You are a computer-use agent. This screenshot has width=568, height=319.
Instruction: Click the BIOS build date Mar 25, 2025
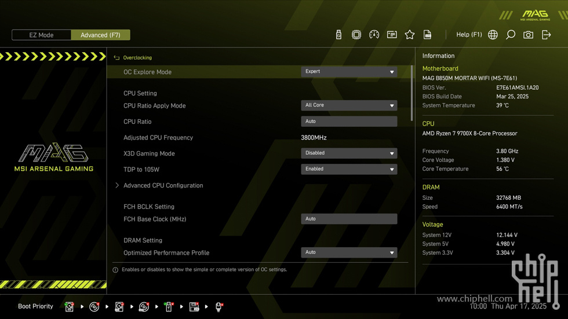click(512, 97)
